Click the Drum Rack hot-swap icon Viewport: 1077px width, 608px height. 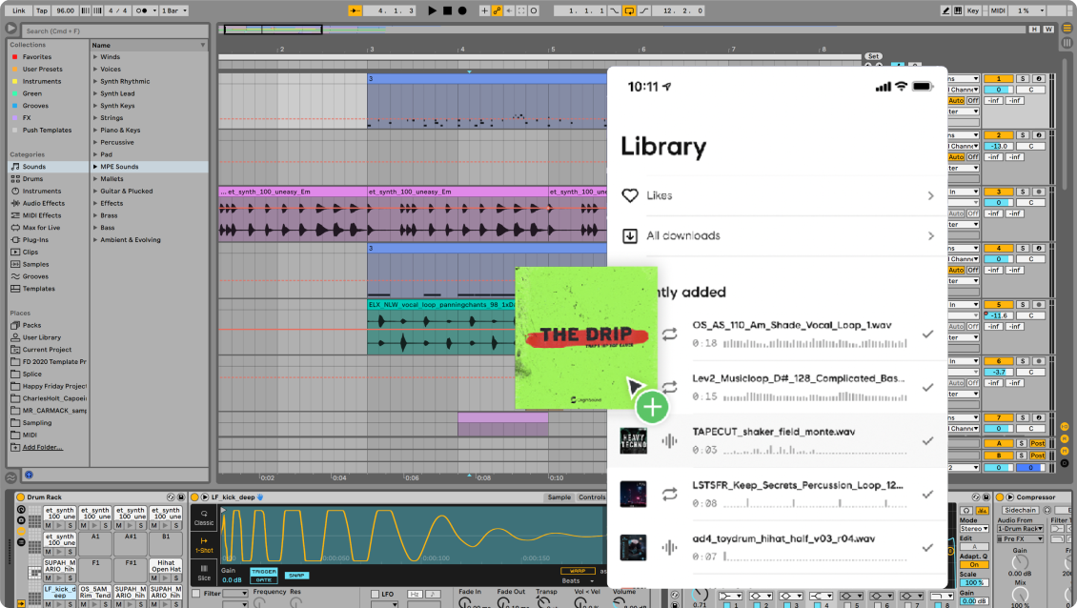(x=171, y=497)
